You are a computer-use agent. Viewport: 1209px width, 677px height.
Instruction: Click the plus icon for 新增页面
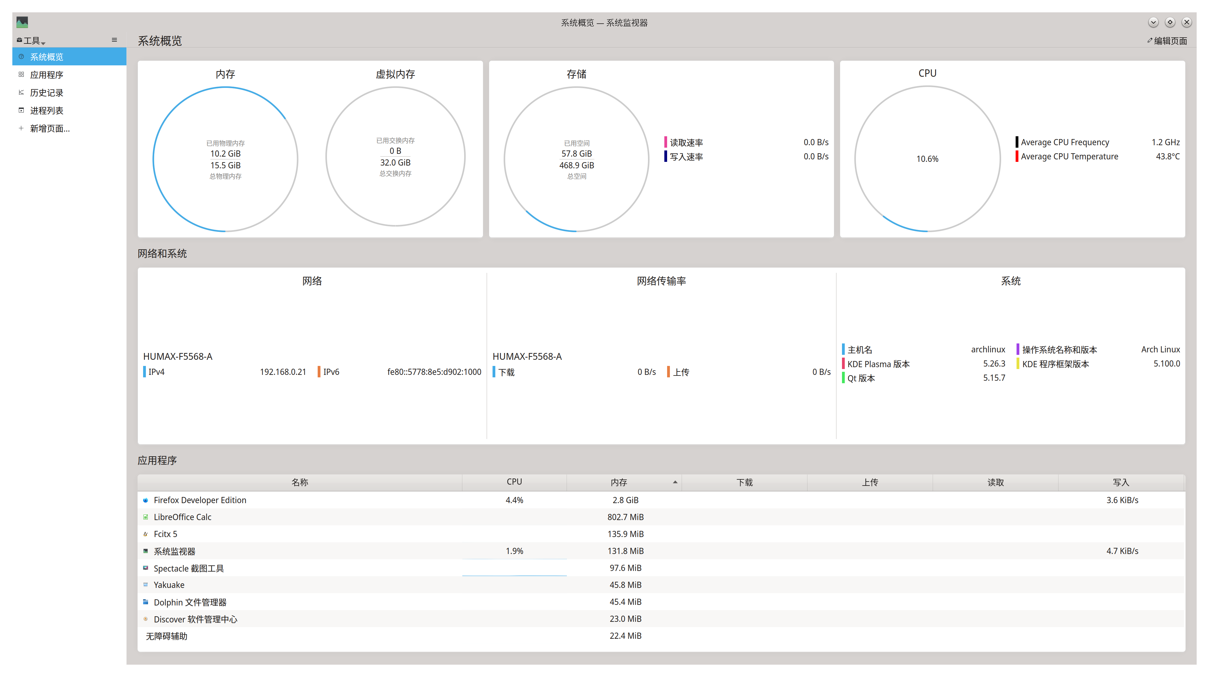point(21,128)
